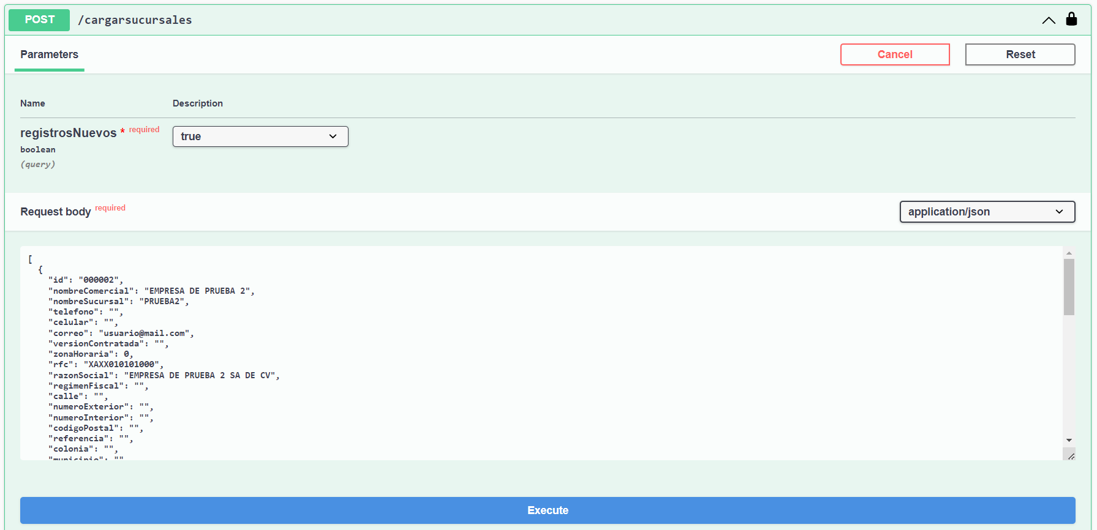Click the "referencia" line in JSON
The height and width of the screenshot is (530, 1097).
(x=91, y=438)
